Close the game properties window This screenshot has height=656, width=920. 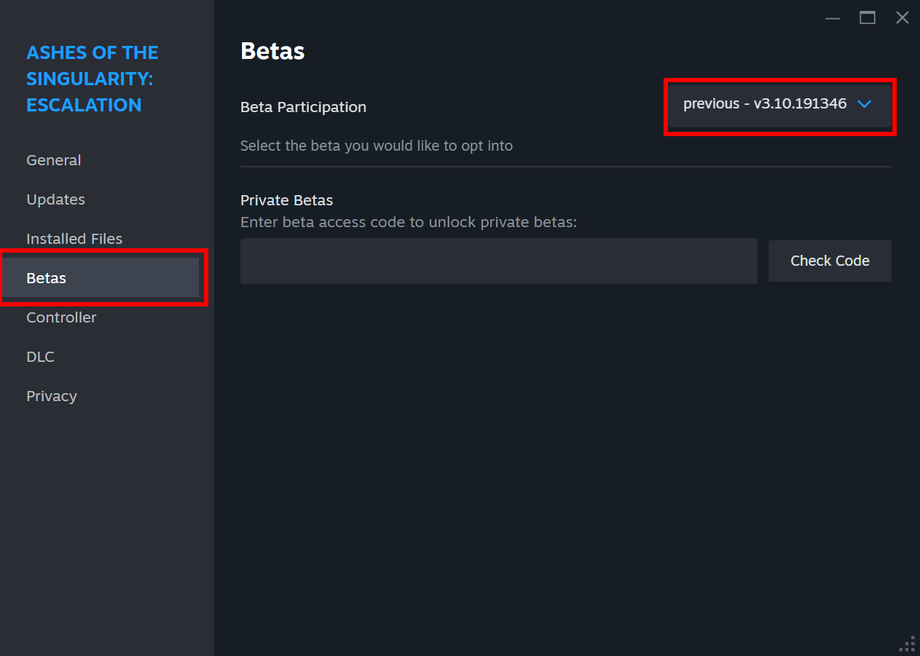click(903, 18)
